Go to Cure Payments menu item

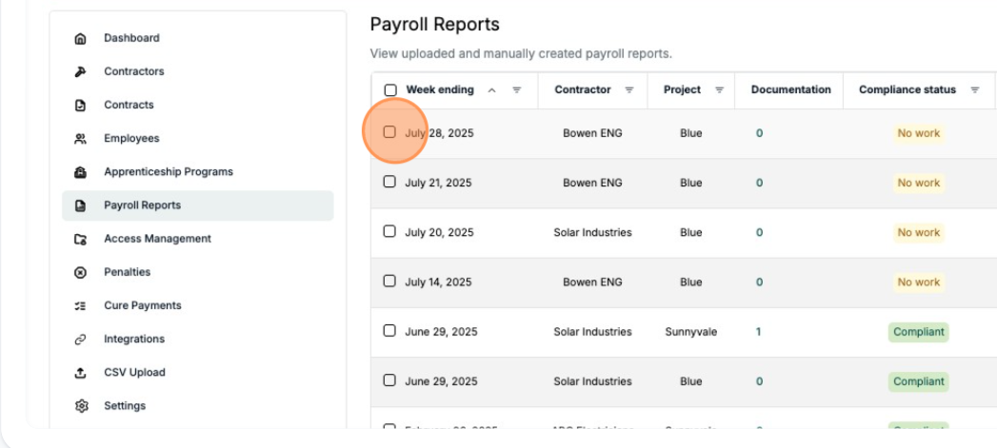coord(142,305)
